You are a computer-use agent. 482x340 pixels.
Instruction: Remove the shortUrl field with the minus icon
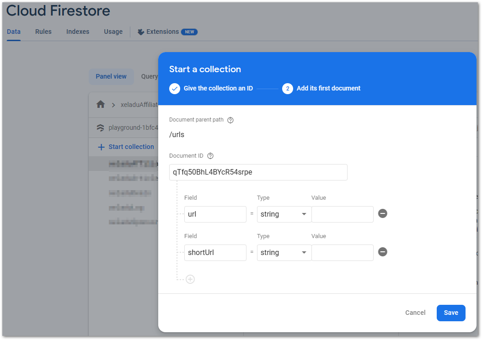[x=383, y=252]
